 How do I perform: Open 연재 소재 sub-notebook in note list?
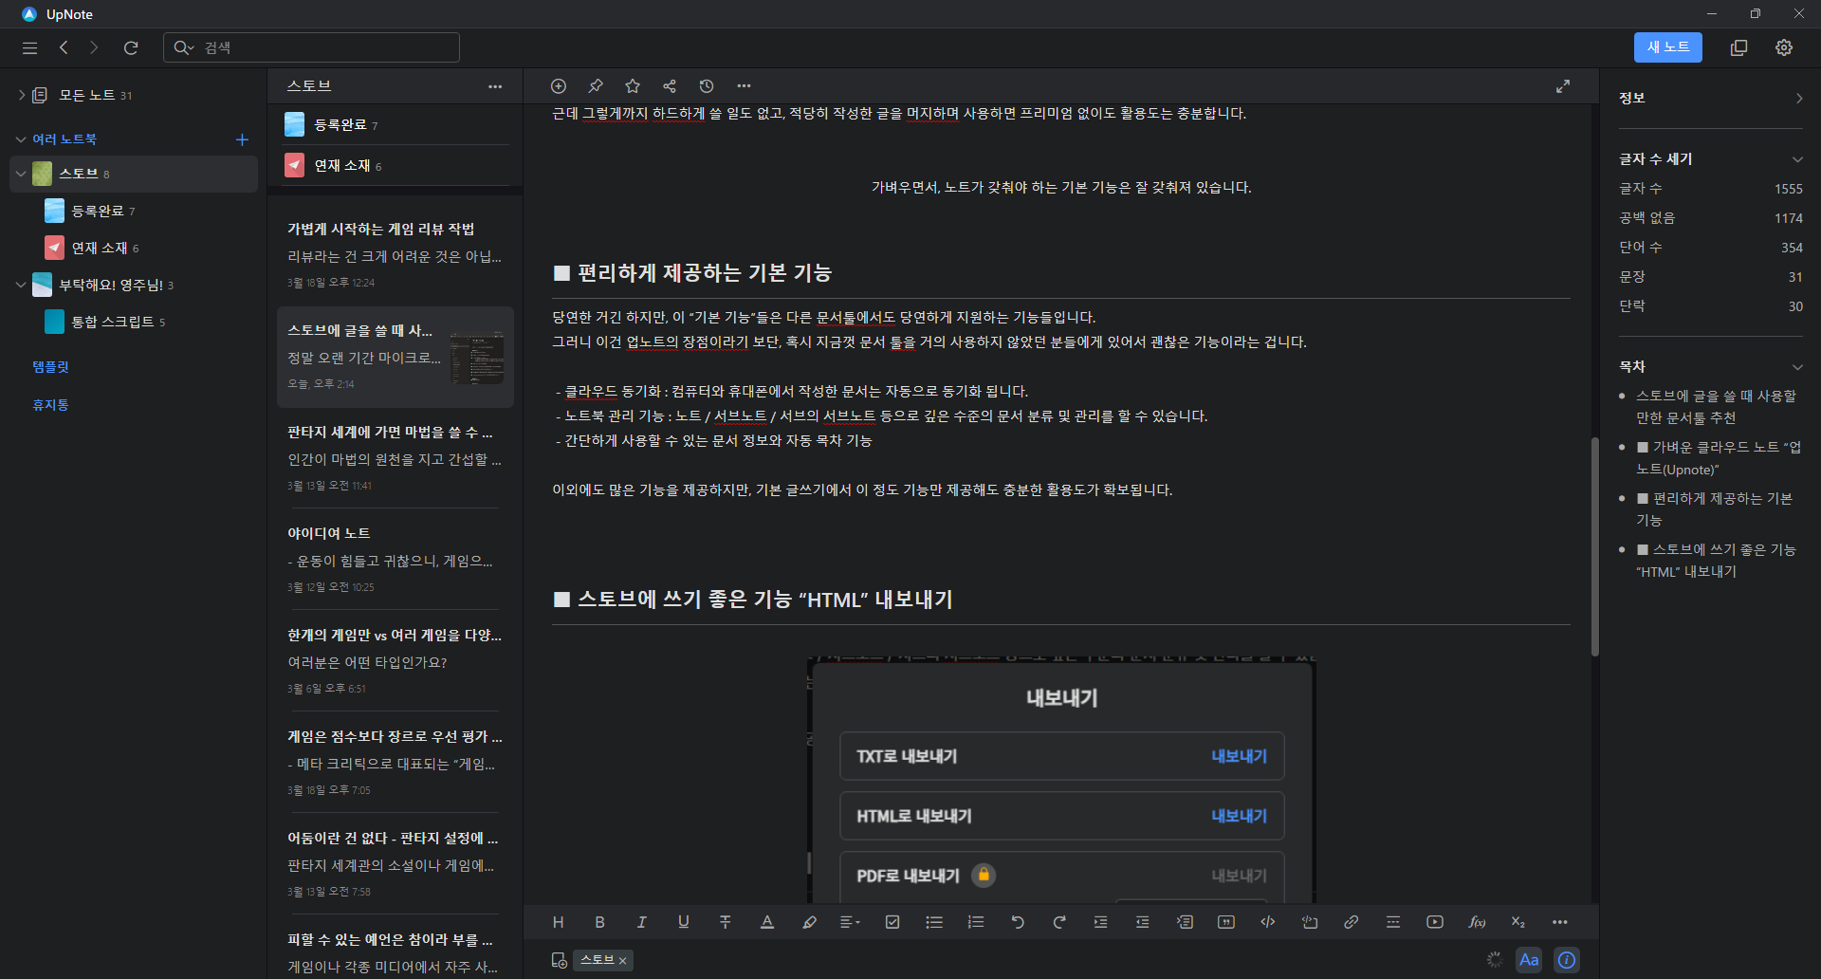coord(395,165)
